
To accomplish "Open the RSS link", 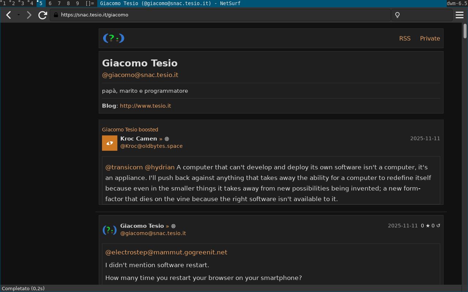I will tap(405, 38).
